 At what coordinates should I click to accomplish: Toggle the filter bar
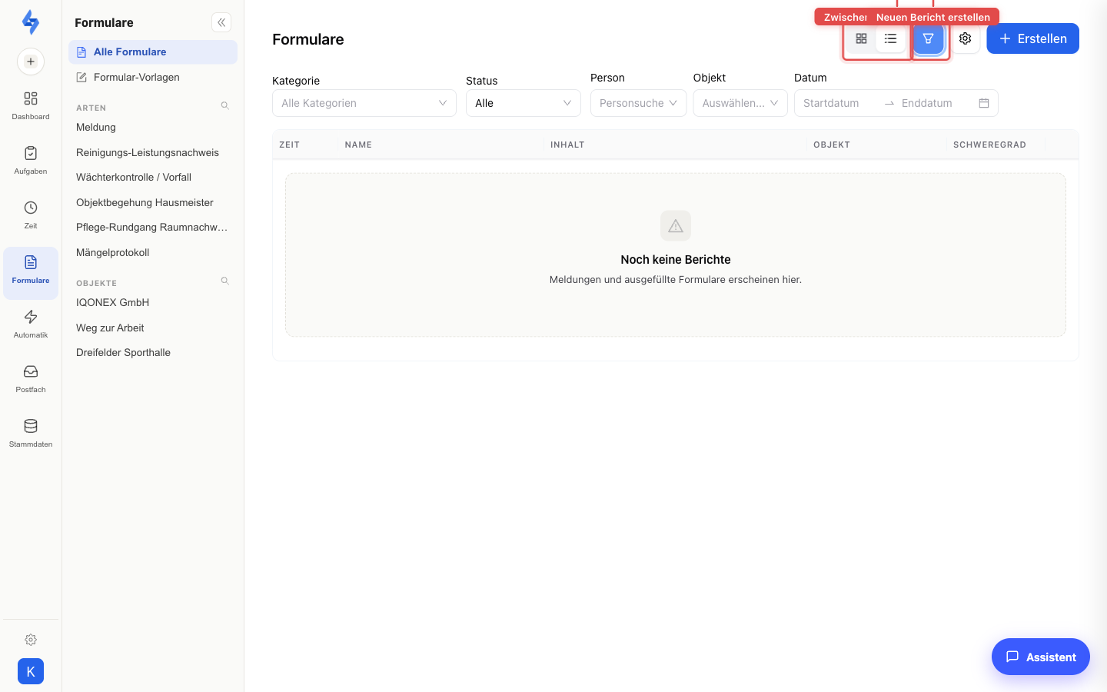pos(929,38)
